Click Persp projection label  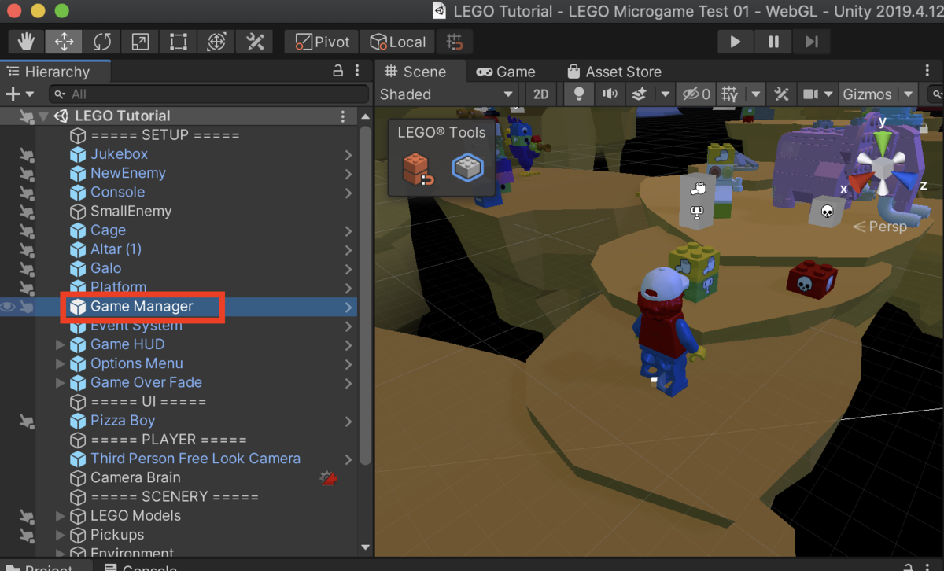[887, 227]
